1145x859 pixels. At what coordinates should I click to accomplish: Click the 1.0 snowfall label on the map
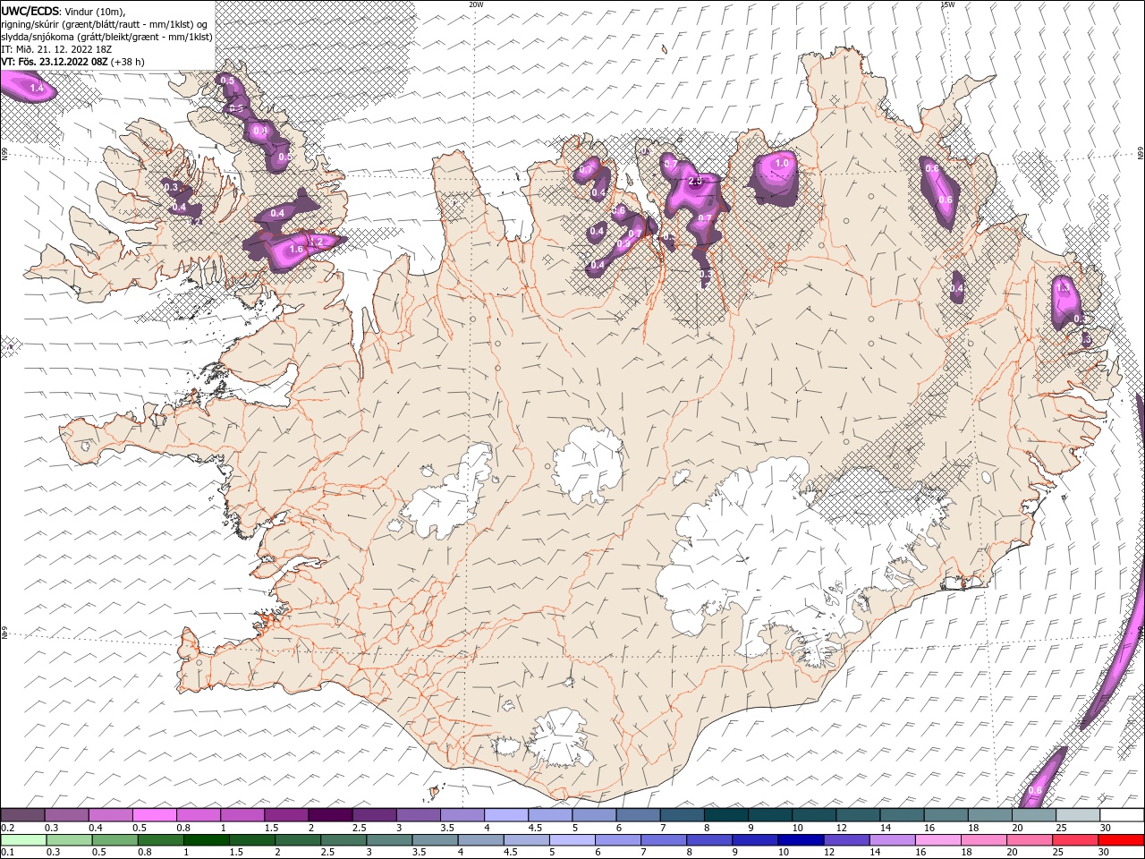click(783, 163)
